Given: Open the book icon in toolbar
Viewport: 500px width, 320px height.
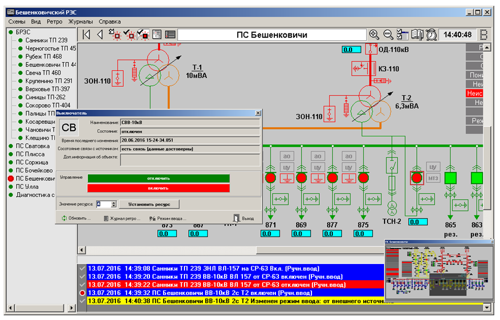Looking at the screenshot, I should pos(416,35).
